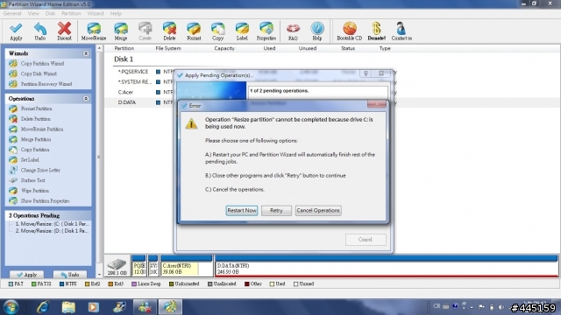The image size is (561, 315).
Task: Open the General menu
Action: 12,14
